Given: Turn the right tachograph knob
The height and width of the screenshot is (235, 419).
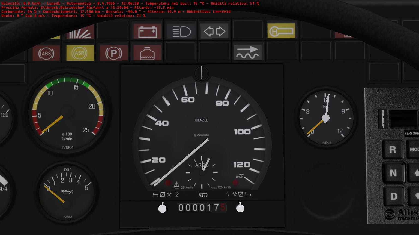Looking at the screenshot, I should (x=240, y=208).
